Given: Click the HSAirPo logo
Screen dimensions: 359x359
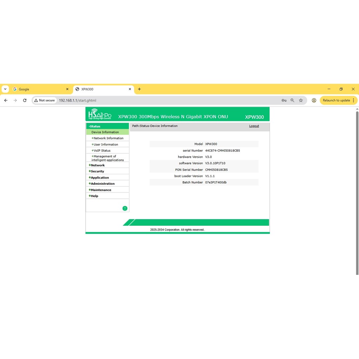Looking at the screenshot, I should click(100, 114).
